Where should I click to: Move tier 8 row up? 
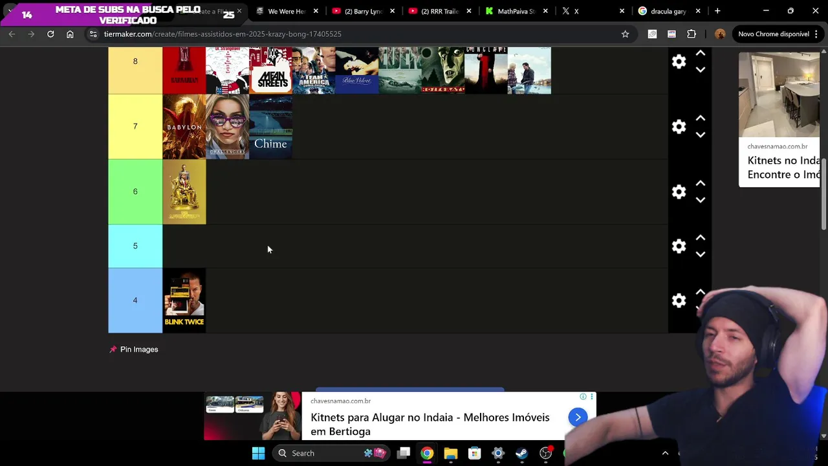click(x=701, y=53)
